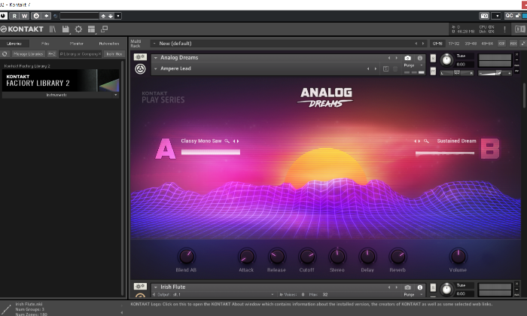Expand the Analog Dreams instrument name dropdown
The width and height of the screenshot is (527, 316).
(156, 58)
